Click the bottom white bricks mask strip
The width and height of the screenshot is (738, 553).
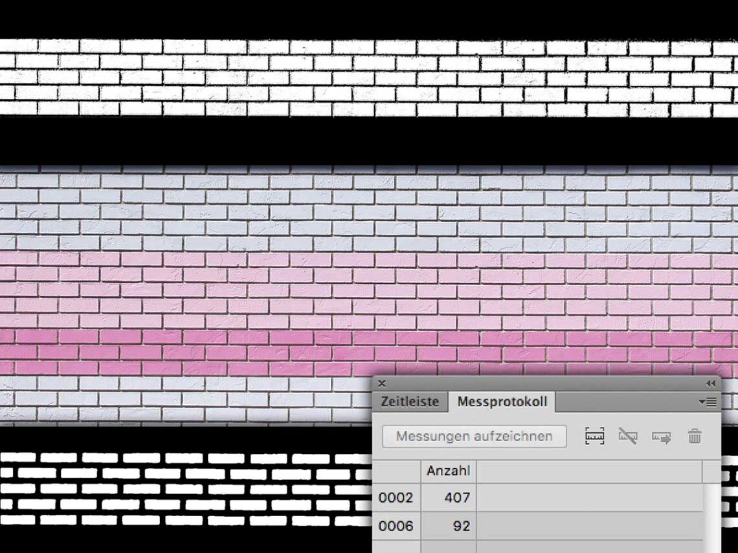[x=186, y=488]
